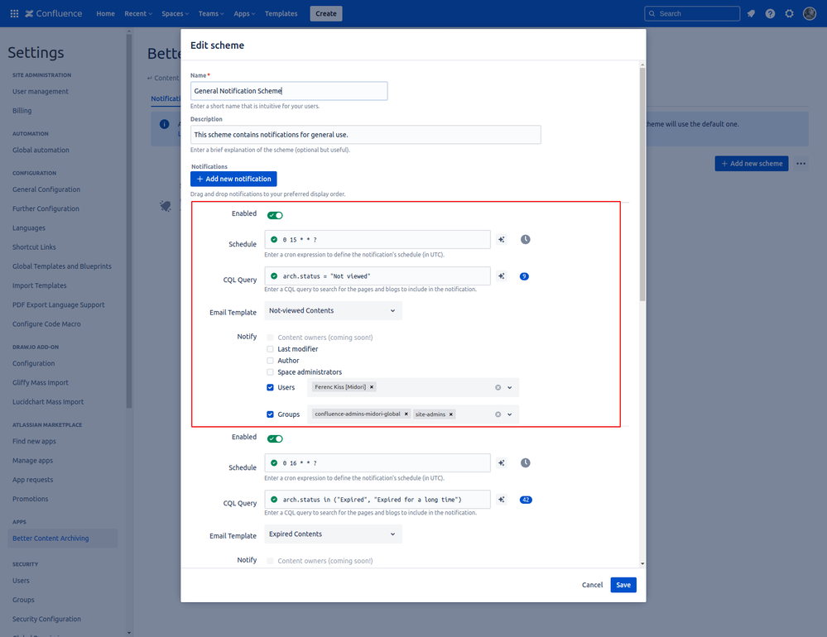Open cron helper icon beside the 0 15 schedule
827x637 pixels.
502,240
